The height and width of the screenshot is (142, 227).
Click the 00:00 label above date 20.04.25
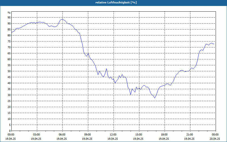click(216, 135)
